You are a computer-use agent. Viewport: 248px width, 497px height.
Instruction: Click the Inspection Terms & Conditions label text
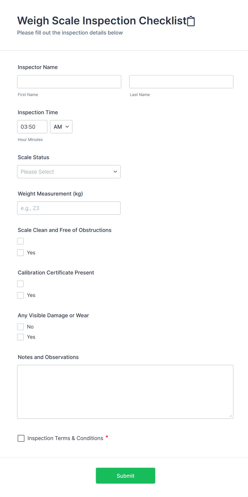(65, 438)
